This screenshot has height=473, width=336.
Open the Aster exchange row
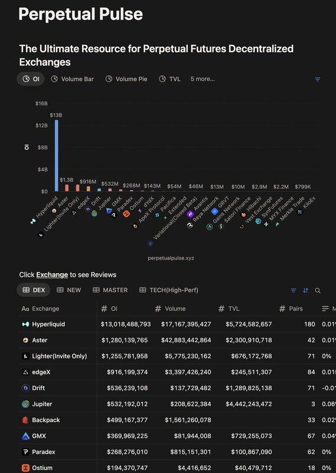pos(40,340)
